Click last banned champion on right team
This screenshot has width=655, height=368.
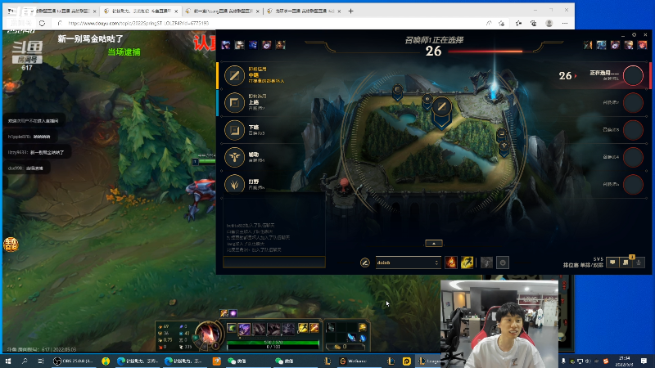pyautogui.click(x=642, y=45)
